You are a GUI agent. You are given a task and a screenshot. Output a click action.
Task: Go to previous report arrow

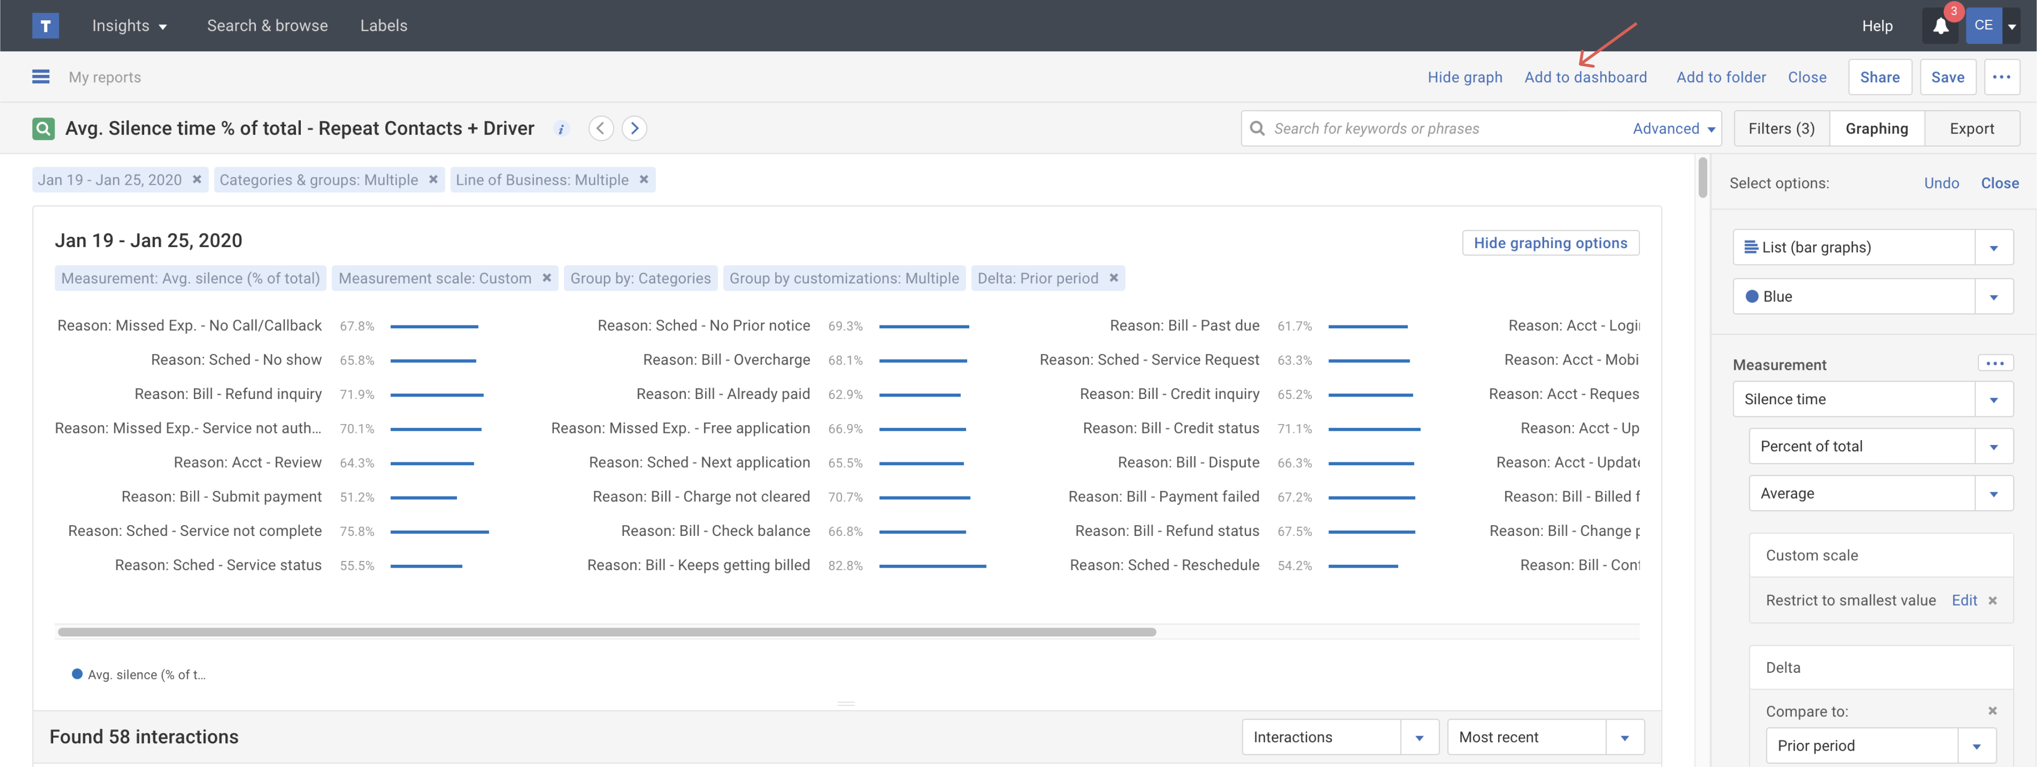click(600, 128)
